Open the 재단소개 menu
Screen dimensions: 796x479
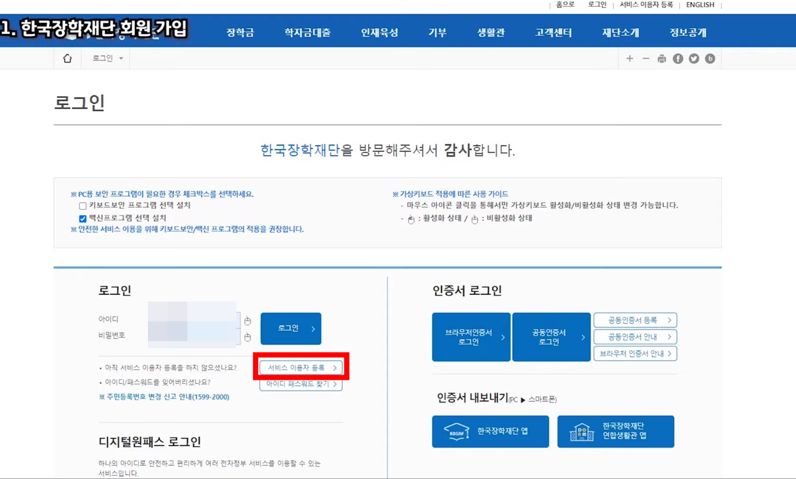[620, 33]
